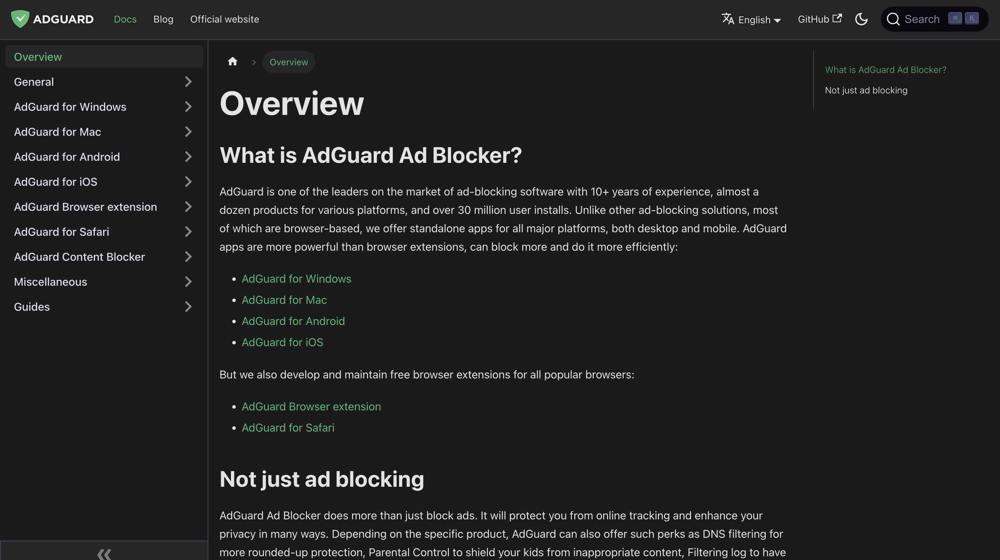Collapse sidebar with double-chevron icon
This screenshot has height=560, width=1000.
(x=104, y=554)
